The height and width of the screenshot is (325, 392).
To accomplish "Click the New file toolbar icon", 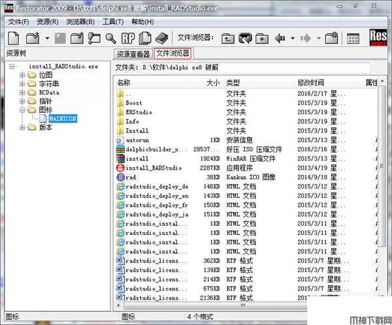I will click(14, 39).
